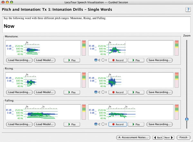Play your Falling recording

point(136,124)
